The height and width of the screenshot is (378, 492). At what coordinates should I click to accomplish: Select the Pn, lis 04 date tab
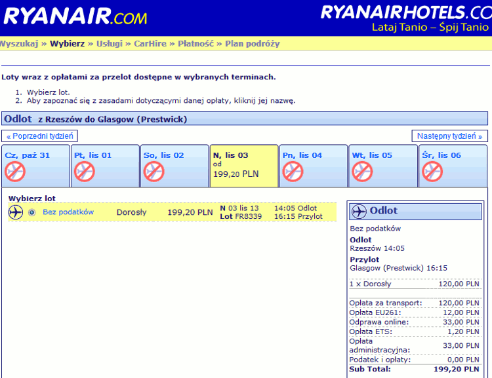314,166
